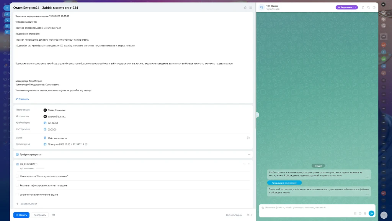Open options menu for Требуется результат
Screen dimensions: 392x221
tap(249, 155)
